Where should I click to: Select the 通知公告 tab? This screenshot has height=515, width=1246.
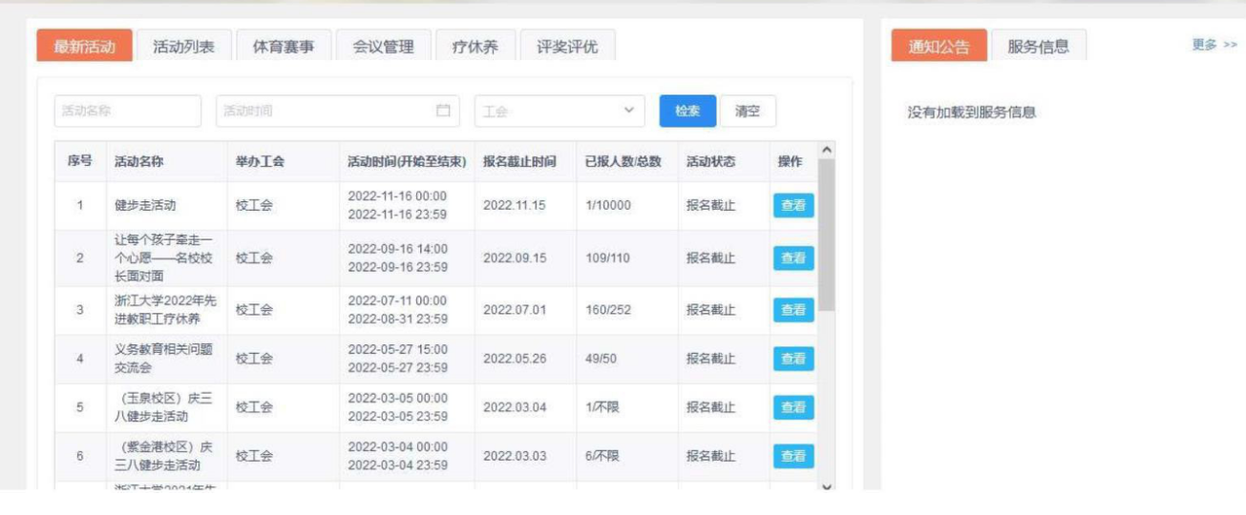click(938, 47)
